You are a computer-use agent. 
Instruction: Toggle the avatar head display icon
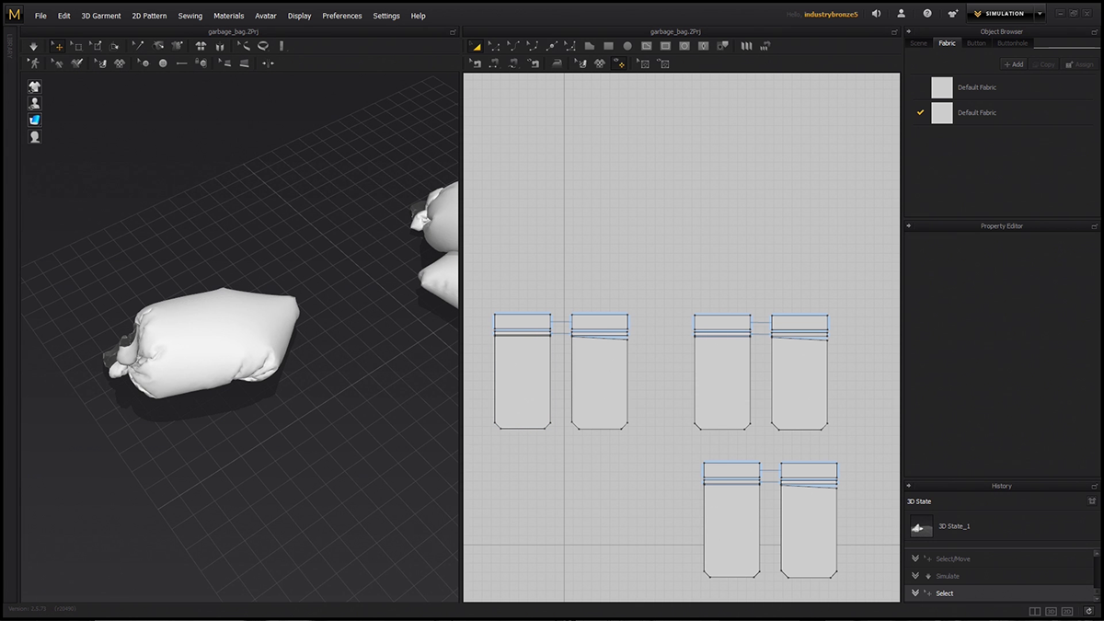[35, 136]
